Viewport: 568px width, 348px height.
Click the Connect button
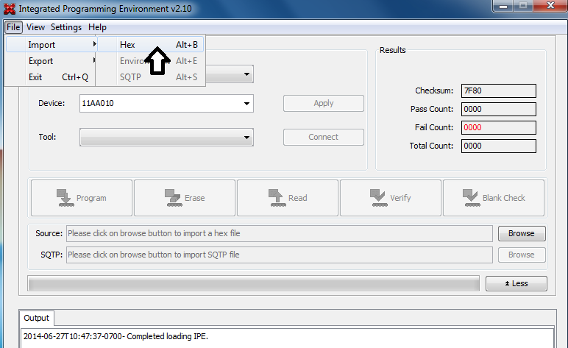(324, 137)
